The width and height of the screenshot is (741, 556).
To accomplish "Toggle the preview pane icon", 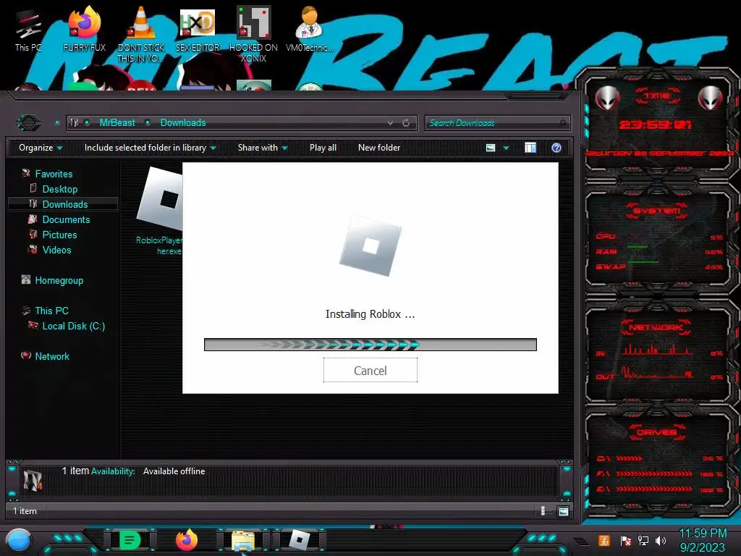I will pyautogui.click(x=530, y=148).
